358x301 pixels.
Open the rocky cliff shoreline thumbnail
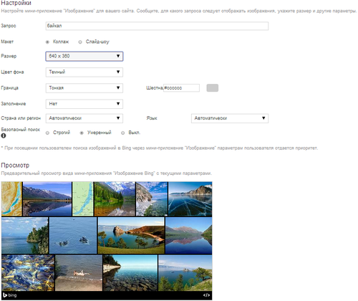(x=152, y=199)
